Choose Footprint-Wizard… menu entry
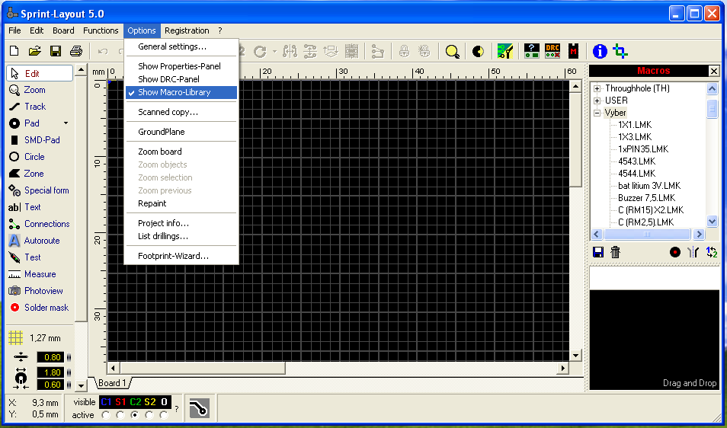The width and height of the screenshot is (727, 428). point(181,256)
